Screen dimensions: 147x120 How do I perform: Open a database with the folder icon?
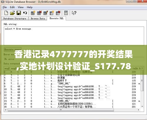(x=12, y=13)
